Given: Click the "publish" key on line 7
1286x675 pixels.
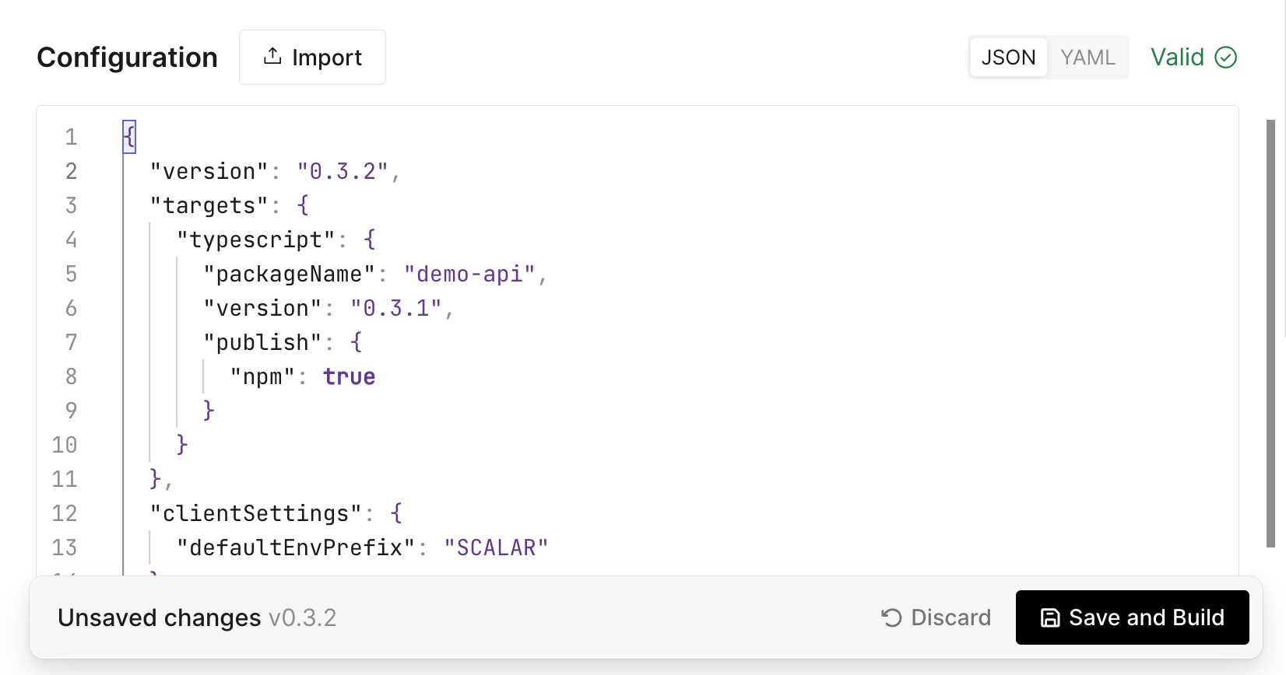Looking at the screenshot, I should pos(262,342).
